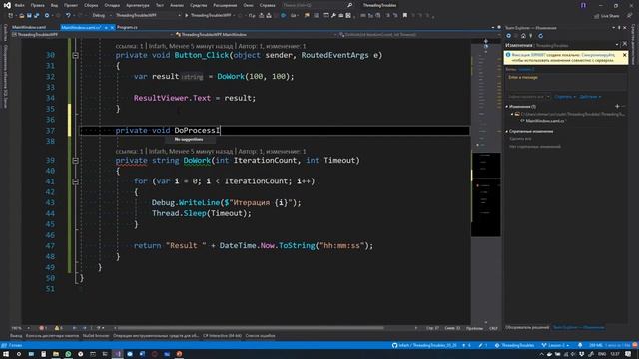
Task: Collapse the Changes section in Team Explorer
Action: tap(507, 107)
